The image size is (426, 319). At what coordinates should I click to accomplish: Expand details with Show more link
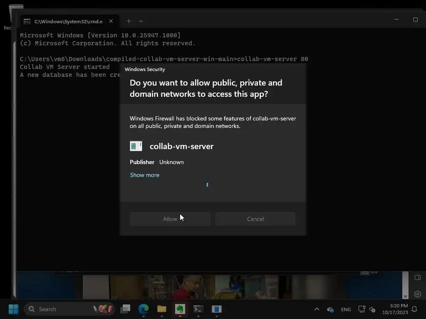pos(144,175)
